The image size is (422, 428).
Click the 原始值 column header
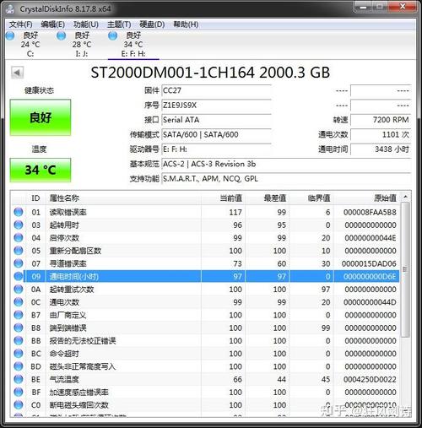(x=366, y=198)
